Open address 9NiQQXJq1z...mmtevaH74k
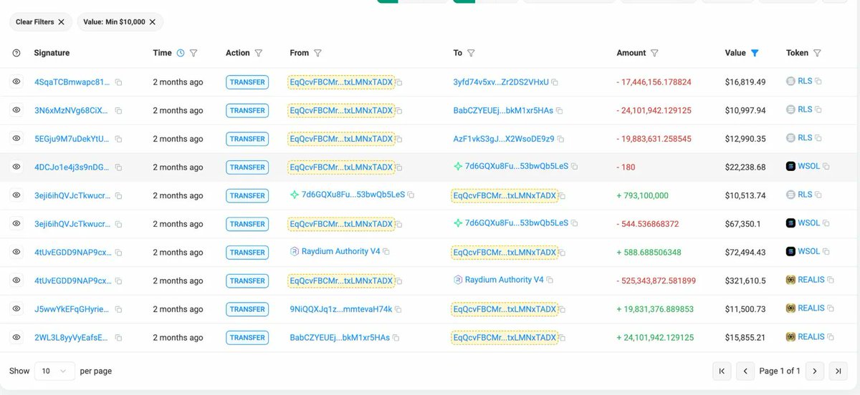The image size is (860, 395). click(x=341, y=309)
